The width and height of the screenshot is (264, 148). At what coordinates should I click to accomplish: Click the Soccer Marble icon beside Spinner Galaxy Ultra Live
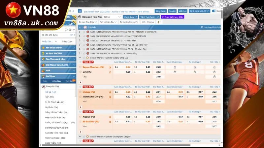pos(88,58)
